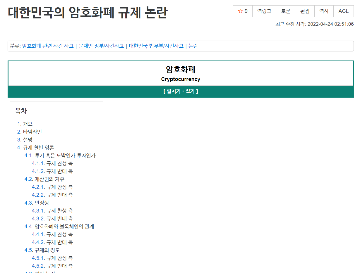The width and height of the screenshot is (360, 273).
Task: Open the ACL settings
Action: point(343,11)
